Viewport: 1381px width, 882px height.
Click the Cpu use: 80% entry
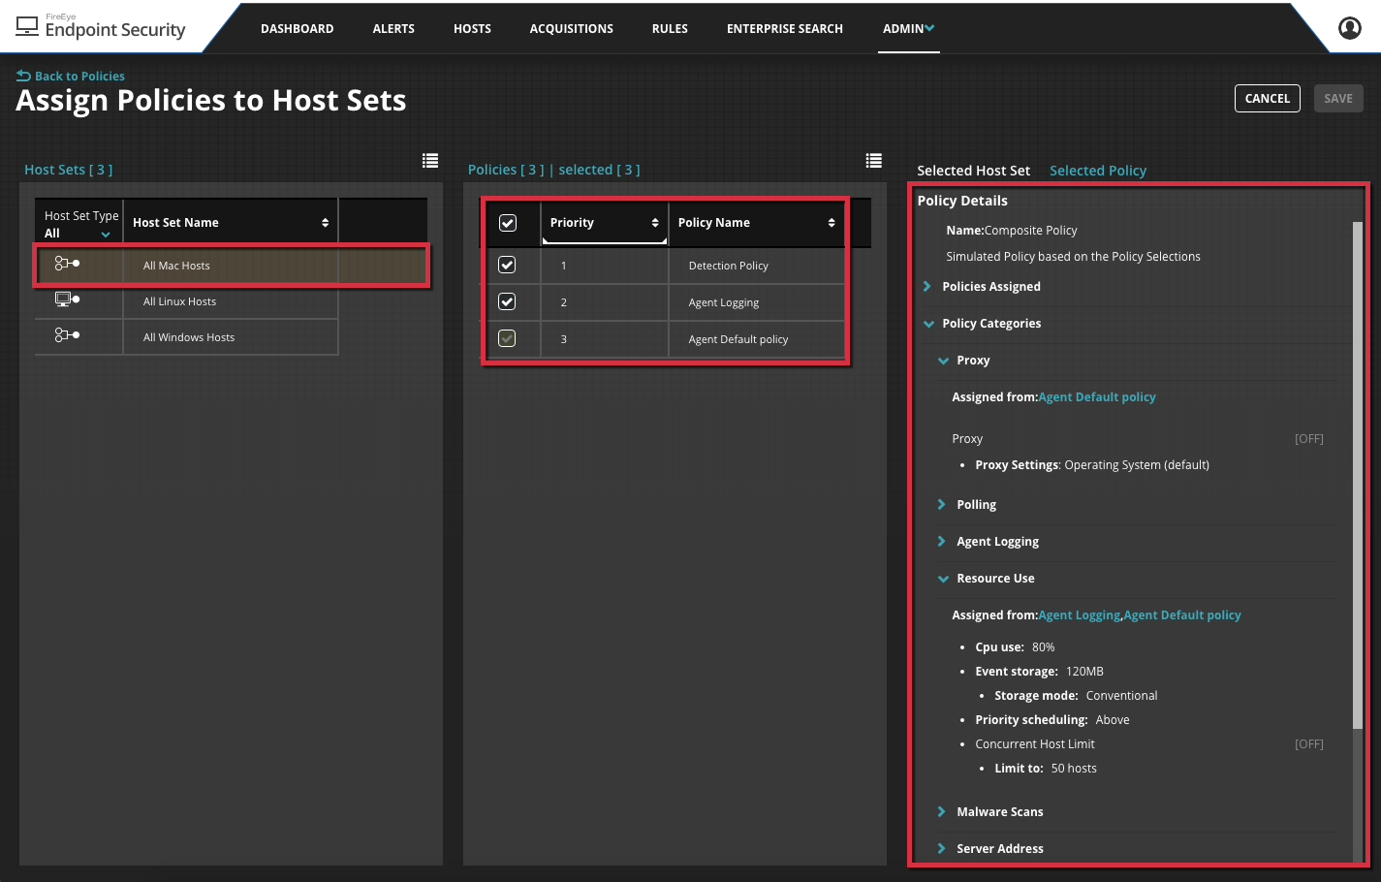[x=1015, y=647]
